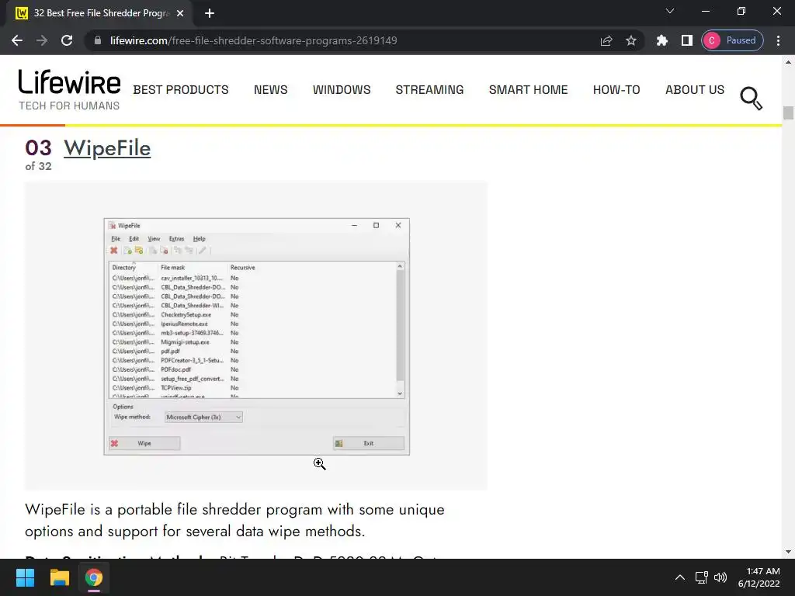
Task: Open the Windows Start menu
Action: point(25,577)
